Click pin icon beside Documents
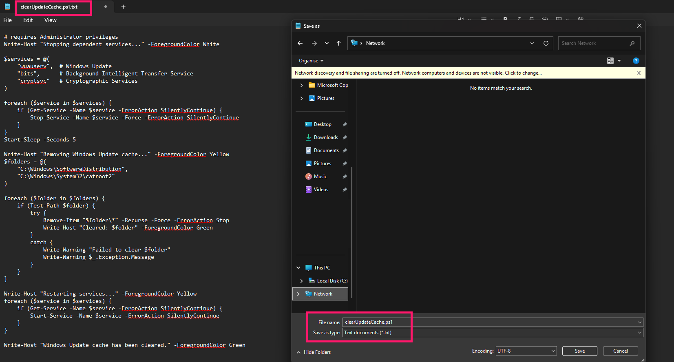The image size is (674, 362). click(x=345, y=150)
